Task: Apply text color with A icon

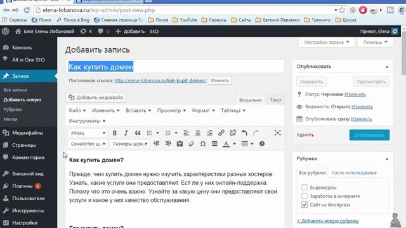Action: (x=226, y=144)
